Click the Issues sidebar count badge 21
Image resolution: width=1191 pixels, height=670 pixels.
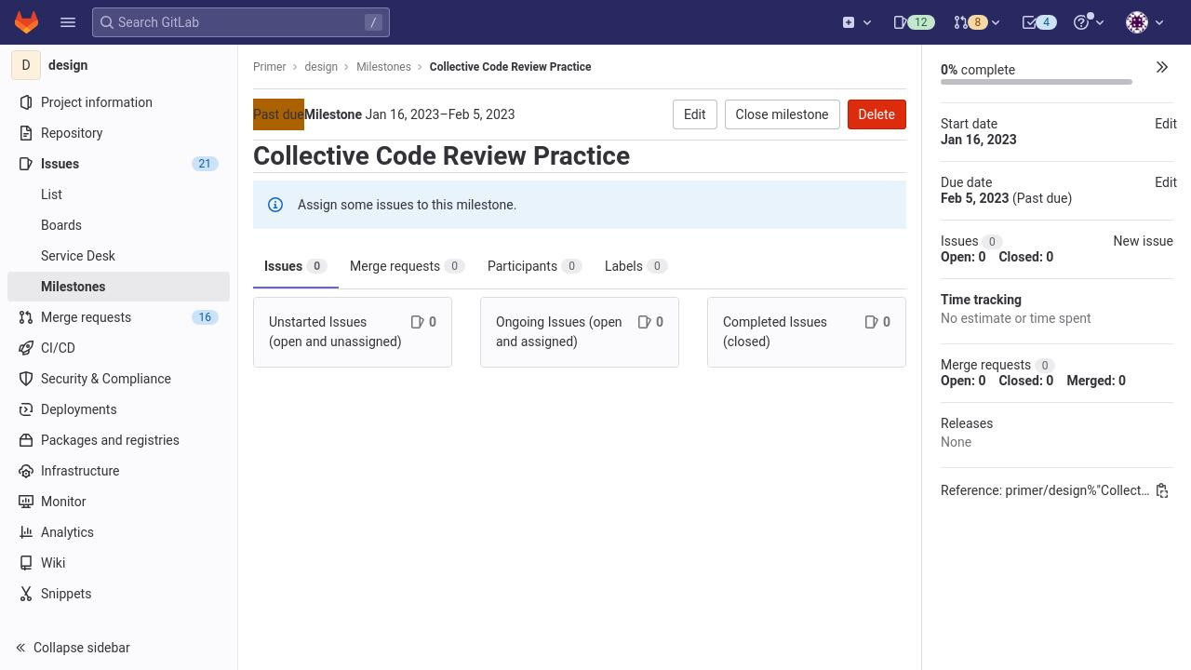coord(205,164)
